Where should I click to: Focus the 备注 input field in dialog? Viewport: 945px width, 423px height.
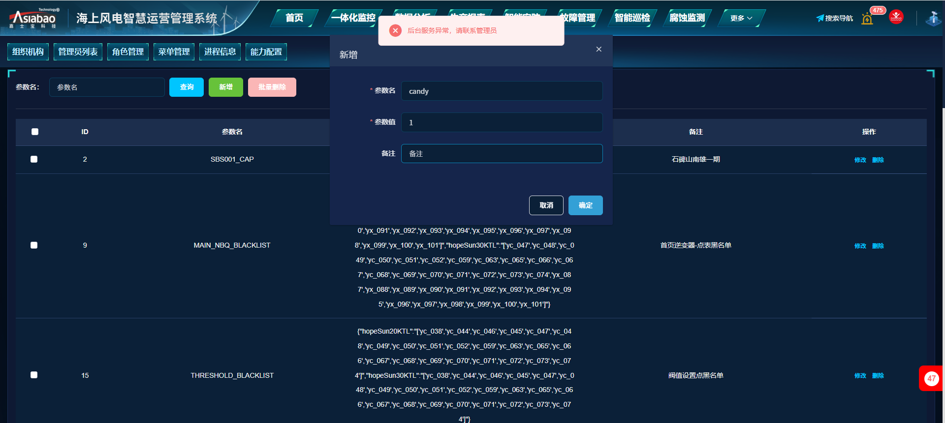502,154
